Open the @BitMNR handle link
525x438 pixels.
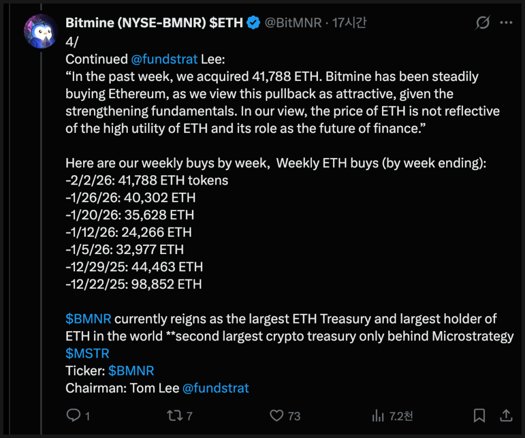click(x=292, y=23)
